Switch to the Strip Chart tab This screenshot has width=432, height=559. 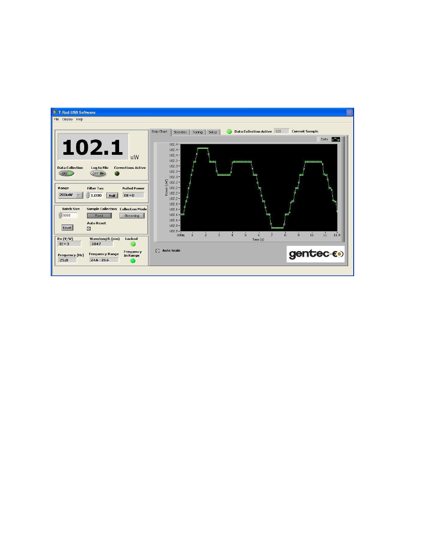coord(159,132)
